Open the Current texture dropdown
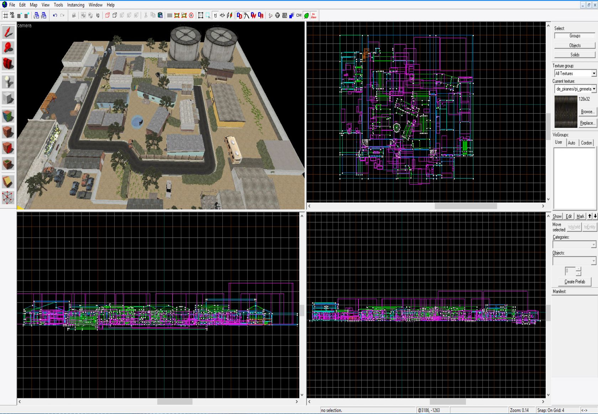 593,89
